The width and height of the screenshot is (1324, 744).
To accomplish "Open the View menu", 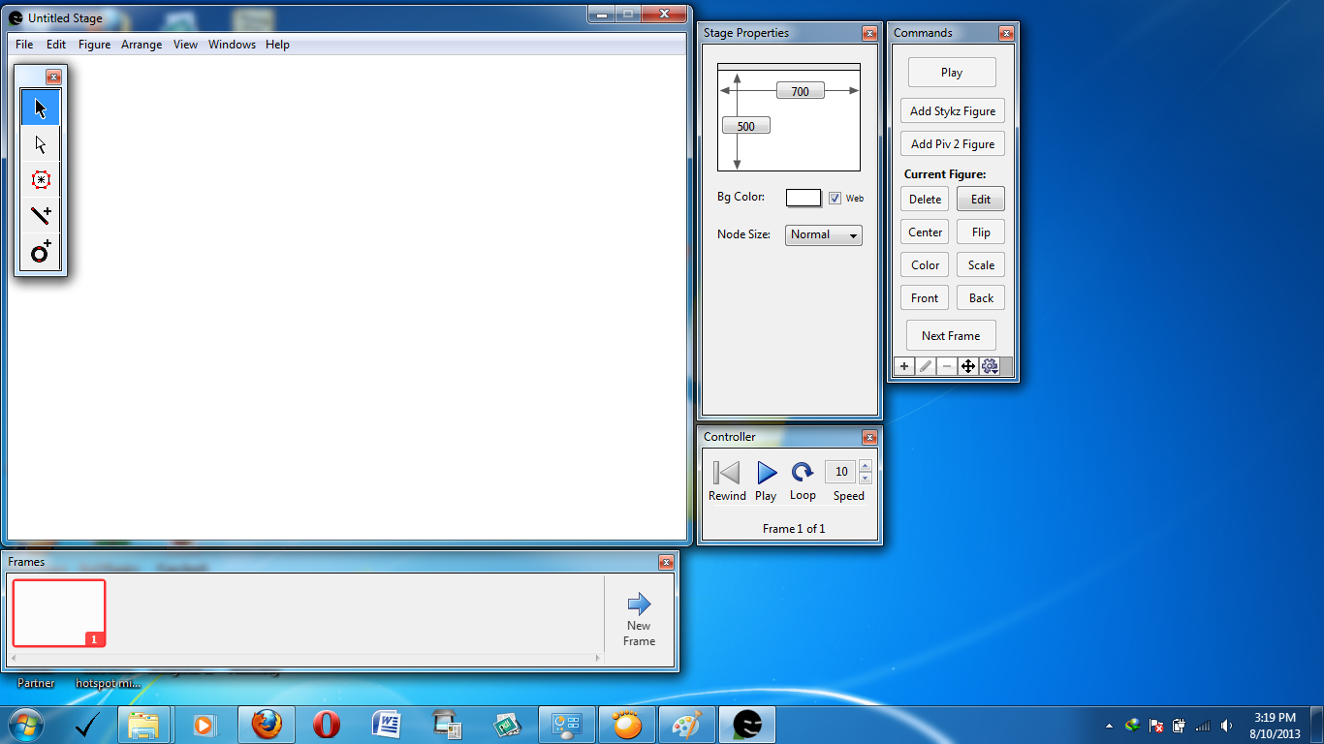I will pyautogui.click(x=185, y=45).
